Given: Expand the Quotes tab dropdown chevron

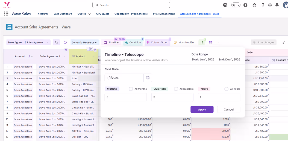Looking at the screenshot, I should click(x=89, y=14).
